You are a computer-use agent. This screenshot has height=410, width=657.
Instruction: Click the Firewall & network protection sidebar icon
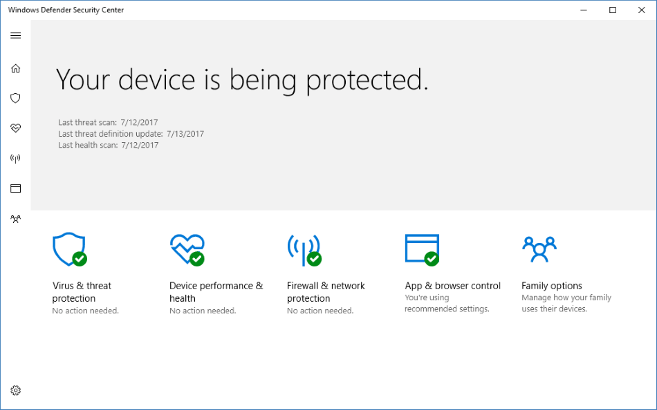15,157
